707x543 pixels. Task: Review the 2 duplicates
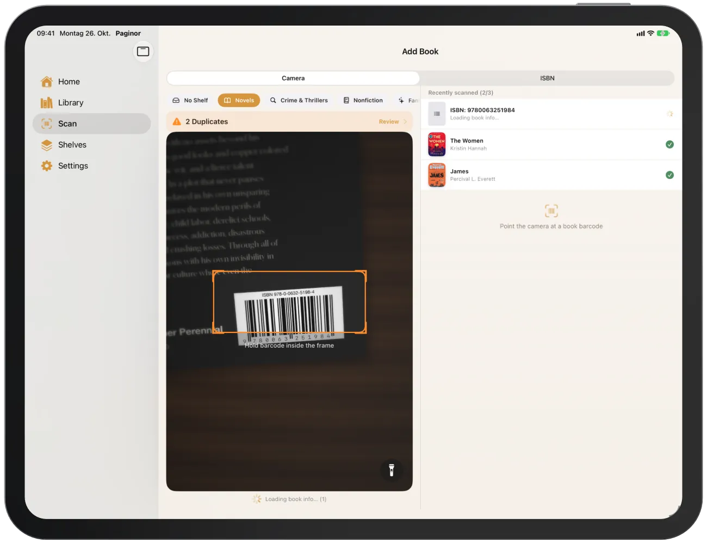(x=393, y=122)
